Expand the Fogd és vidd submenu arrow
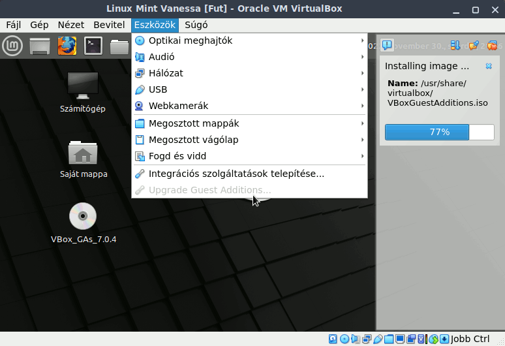 tap(362, 156)
